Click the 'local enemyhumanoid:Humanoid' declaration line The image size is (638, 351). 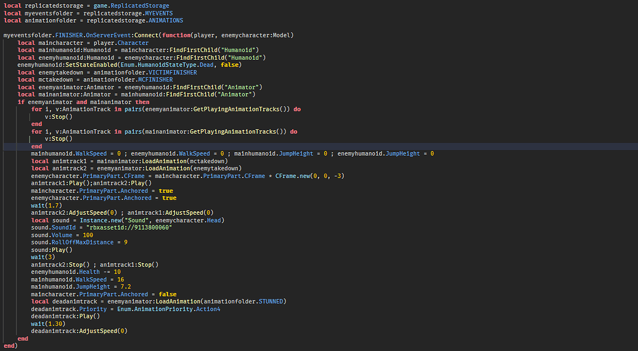pyautogui.click(x=142, y=58)
